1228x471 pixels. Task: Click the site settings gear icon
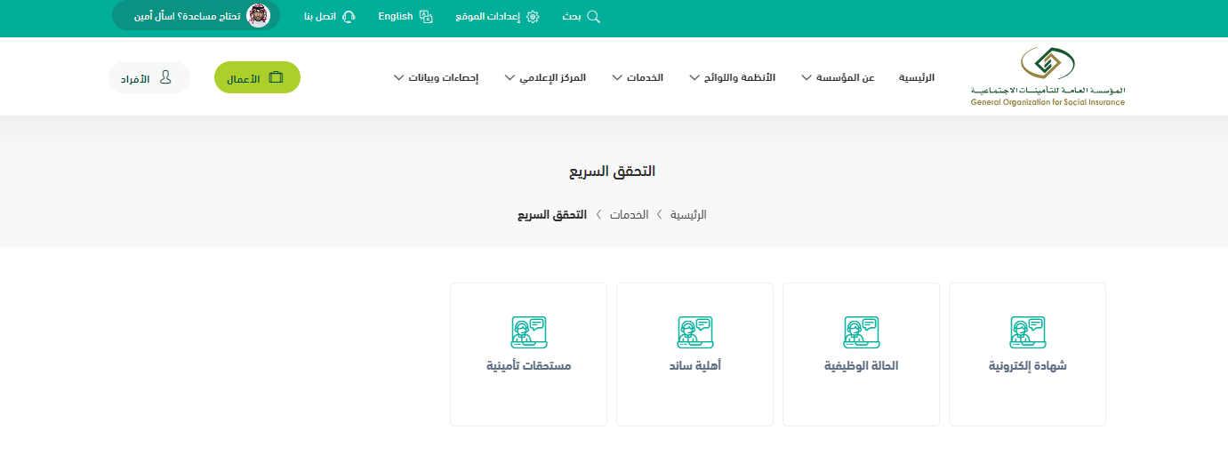click(x=533, y=17)
